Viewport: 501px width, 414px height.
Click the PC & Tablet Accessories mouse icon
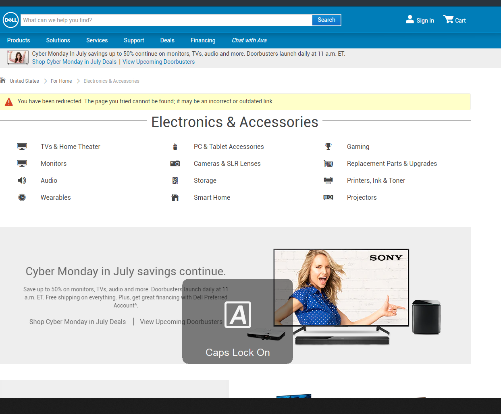pyautogui.click(x=175, y=146)
